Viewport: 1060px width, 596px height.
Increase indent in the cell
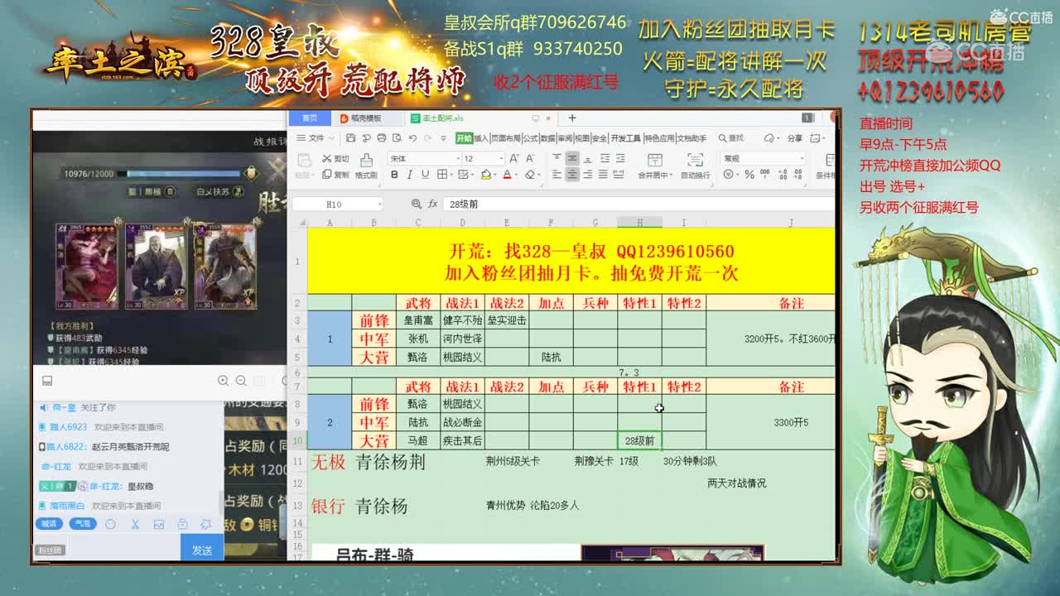620,158
